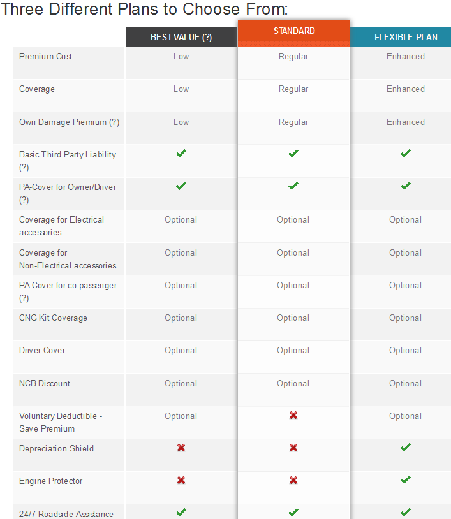Click Flexible Plan check for Basic Third Party Liability
451x519 pixels.
point(406,154)
